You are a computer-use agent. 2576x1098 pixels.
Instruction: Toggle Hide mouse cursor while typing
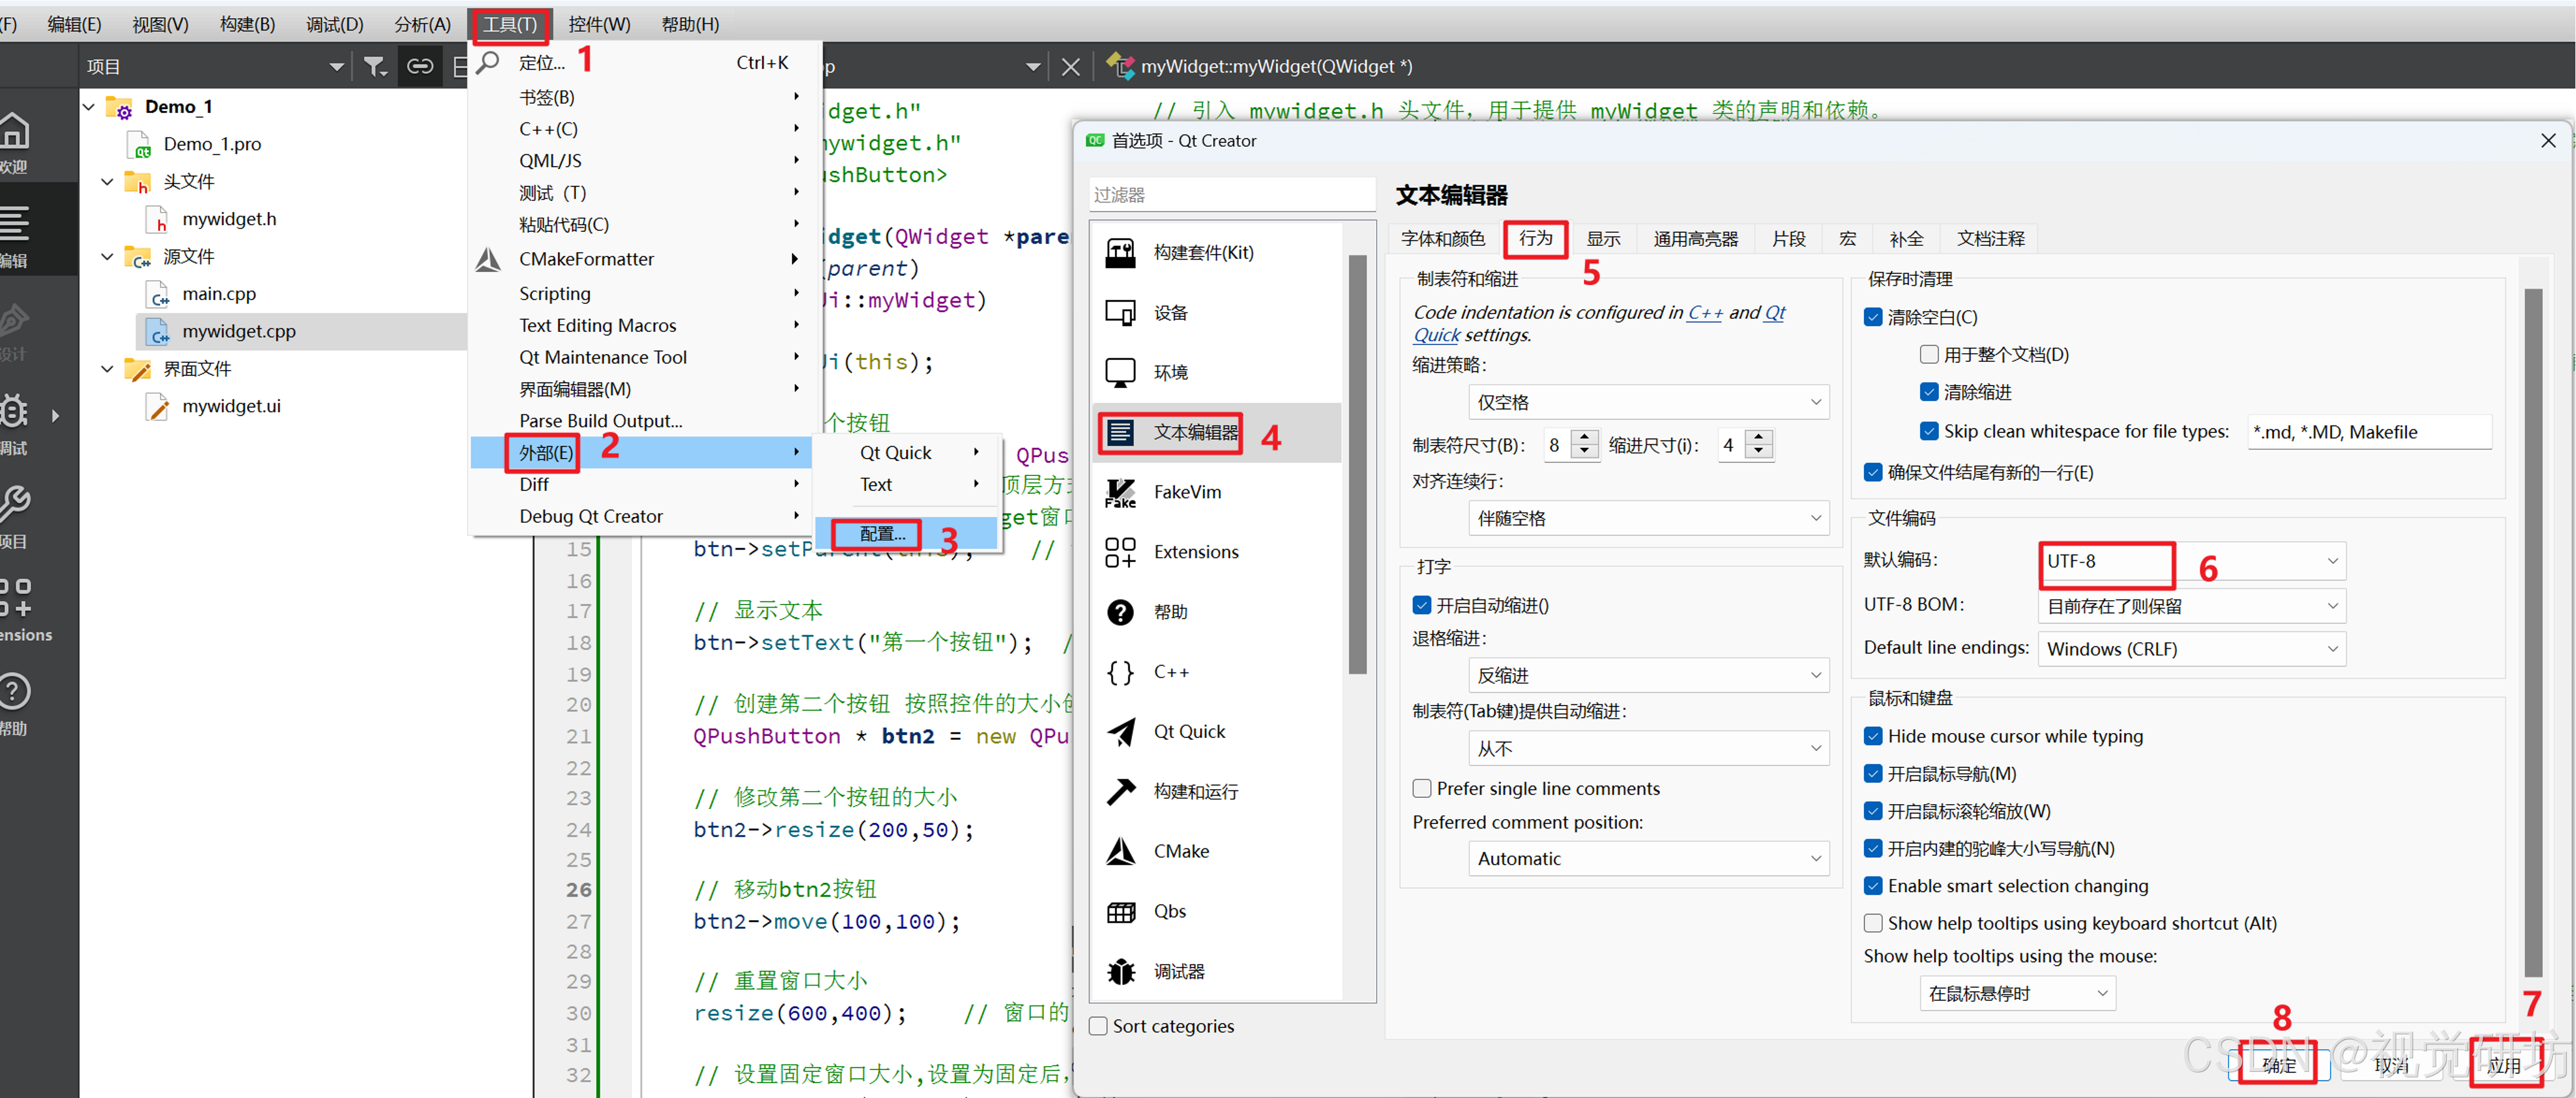coord(1873,737)
